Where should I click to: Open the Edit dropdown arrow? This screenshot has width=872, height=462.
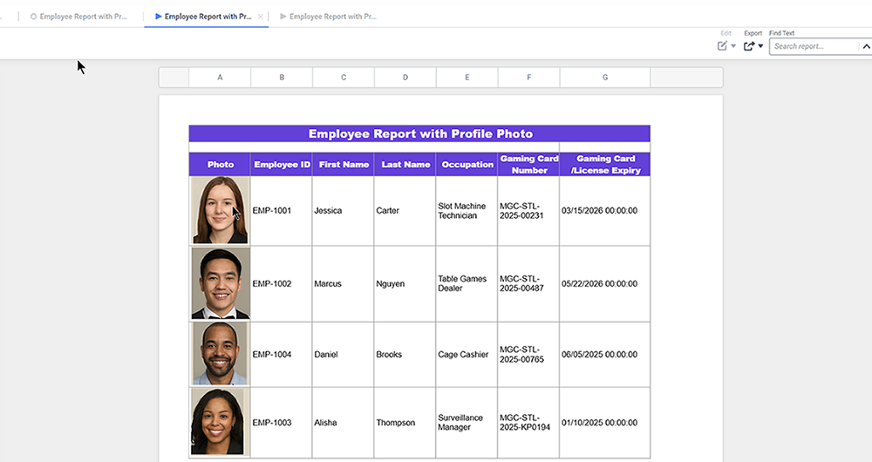(733, 46)
